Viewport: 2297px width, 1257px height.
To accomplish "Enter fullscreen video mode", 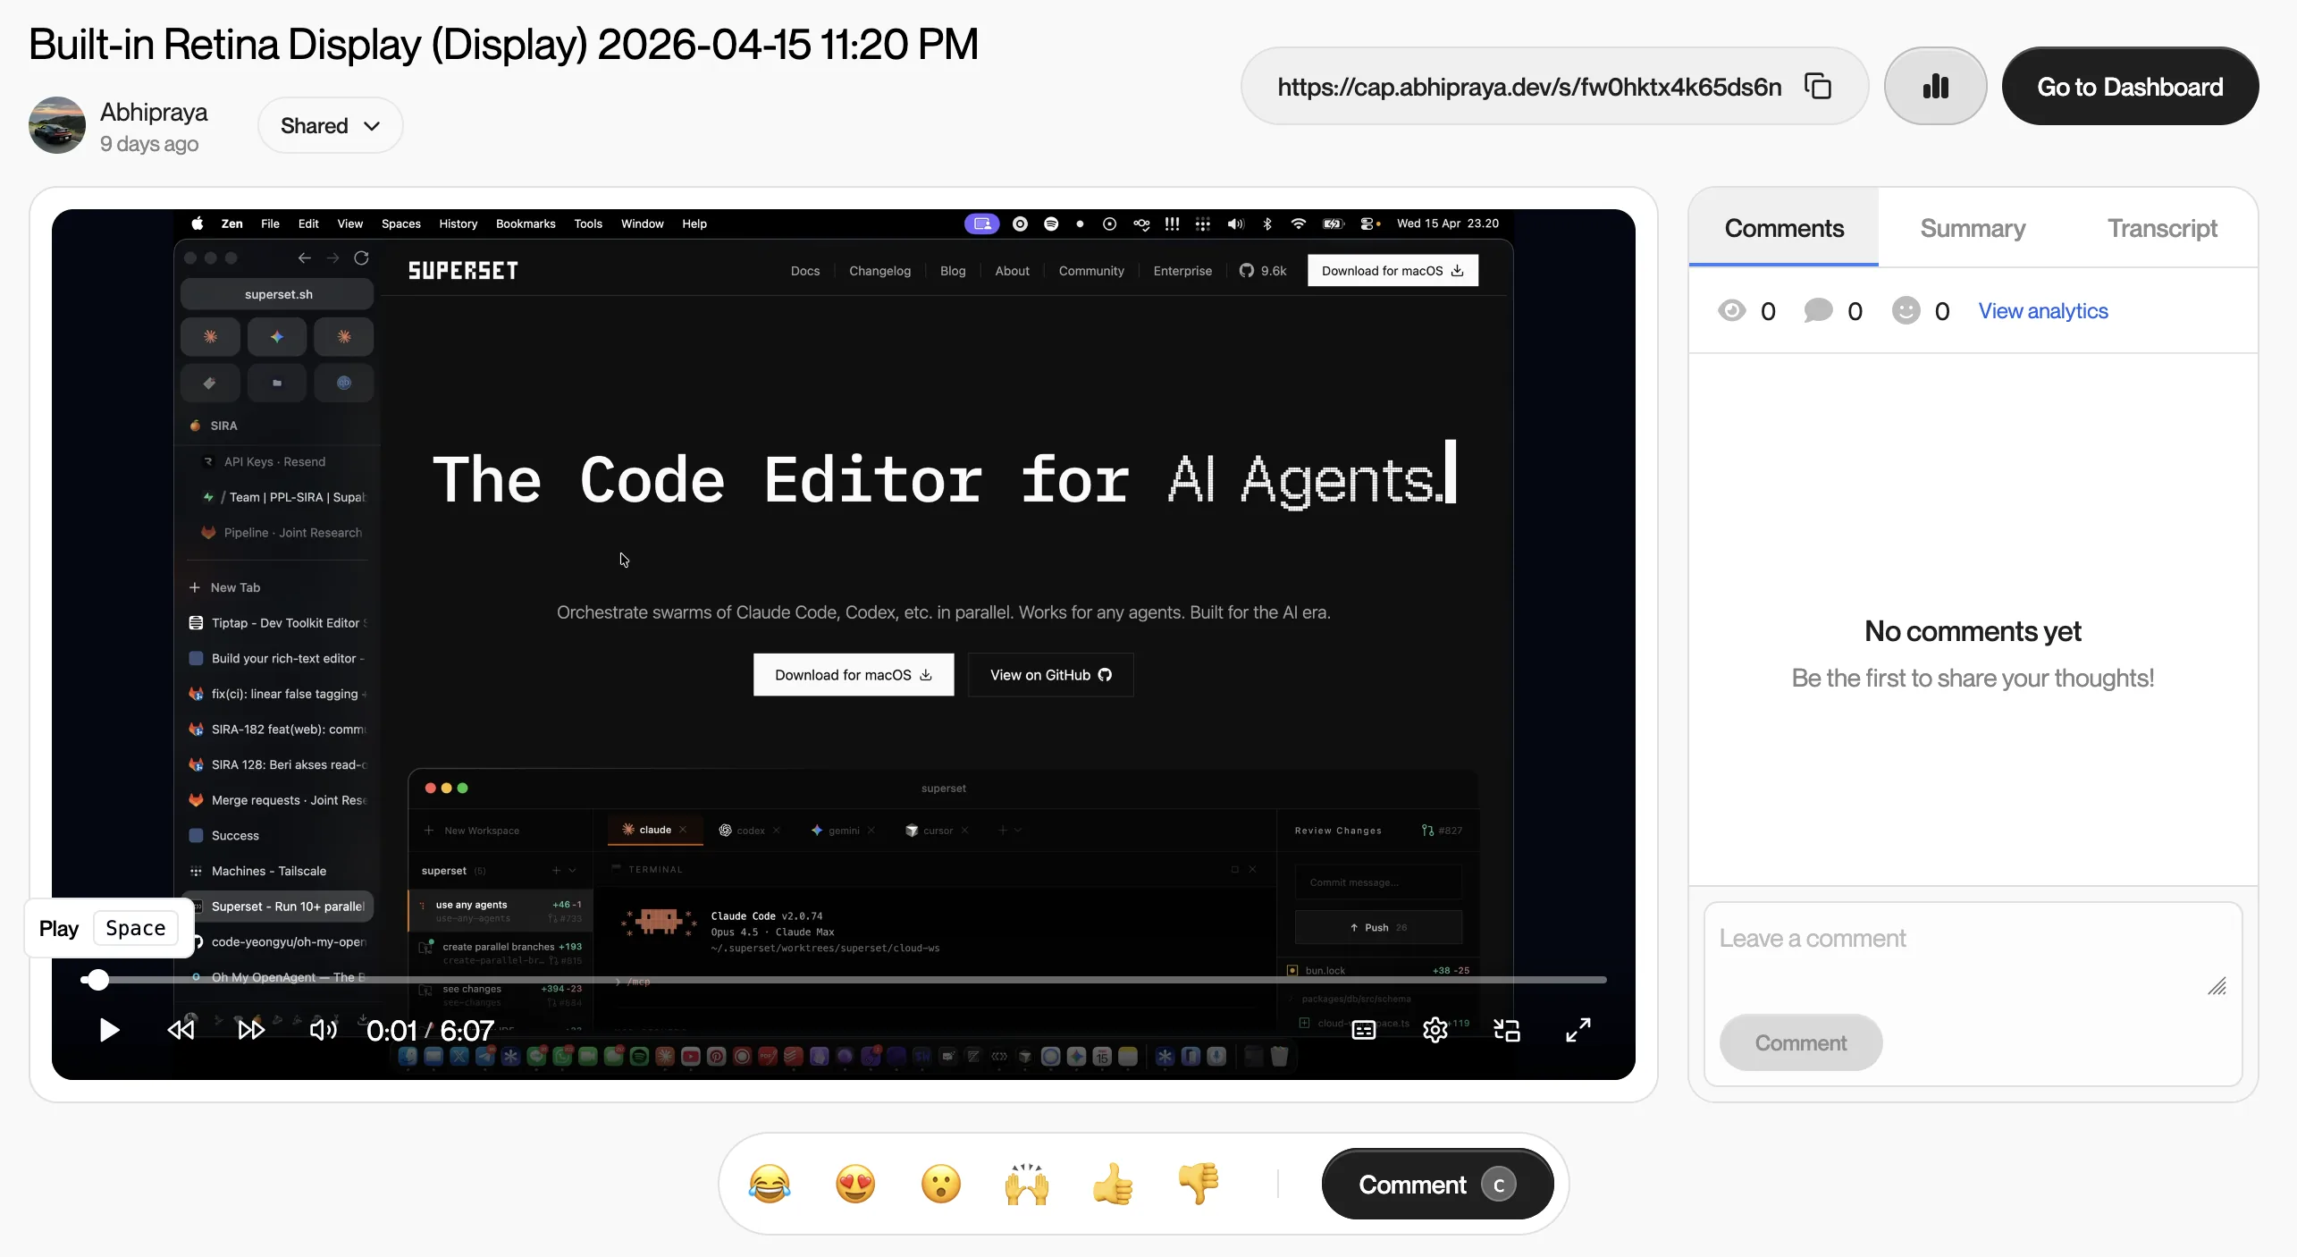I will (x=1578, y=1031).
